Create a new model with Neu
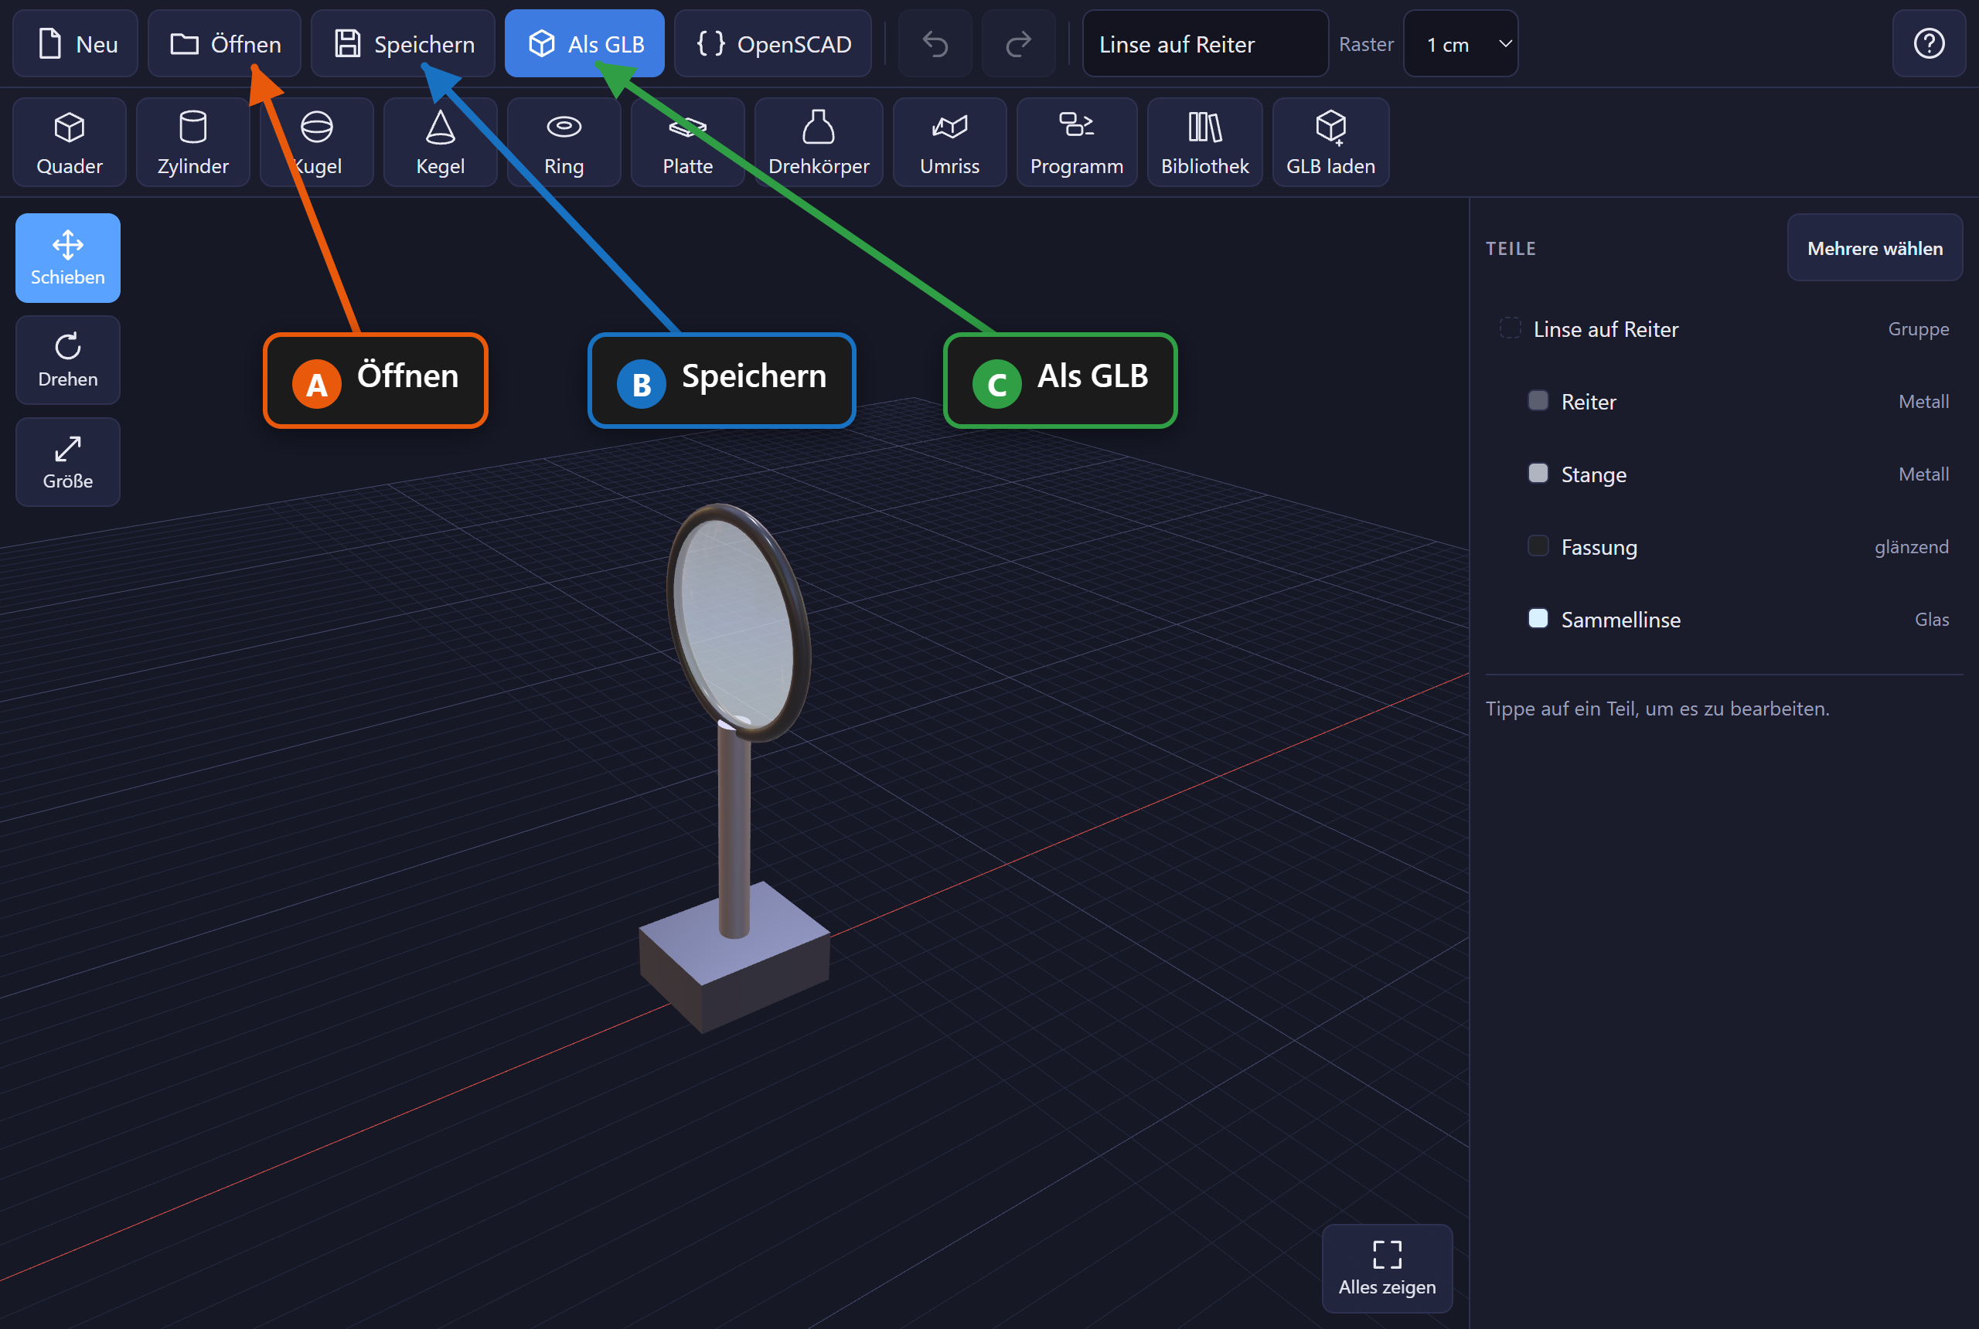This screenshot has height=1329, width=1979. click(x=76, y=44)
